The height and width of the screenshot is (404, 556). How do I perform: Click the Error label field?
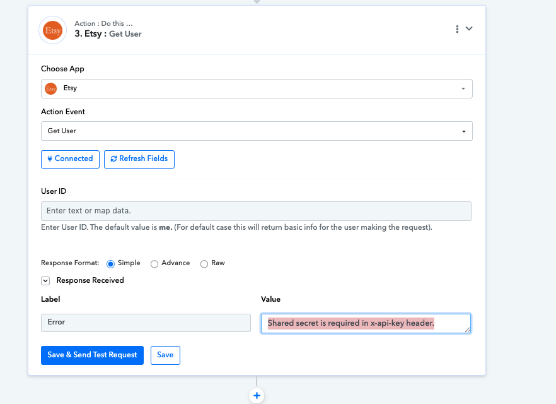[146, 323]
